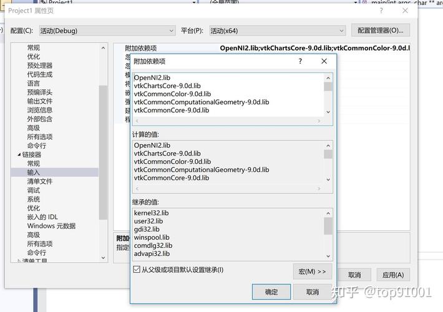Image resolution: width=443 pixels, height=312 pixels.
Task: Select 浏览信息 in the property tree
Action: 40,110
